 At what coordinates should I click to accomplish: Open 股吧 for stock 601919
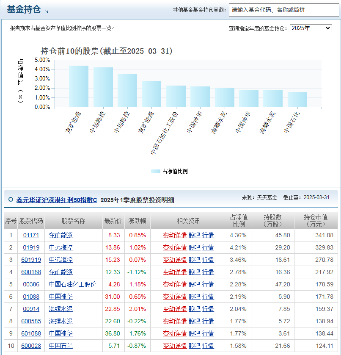click(195, 260)
